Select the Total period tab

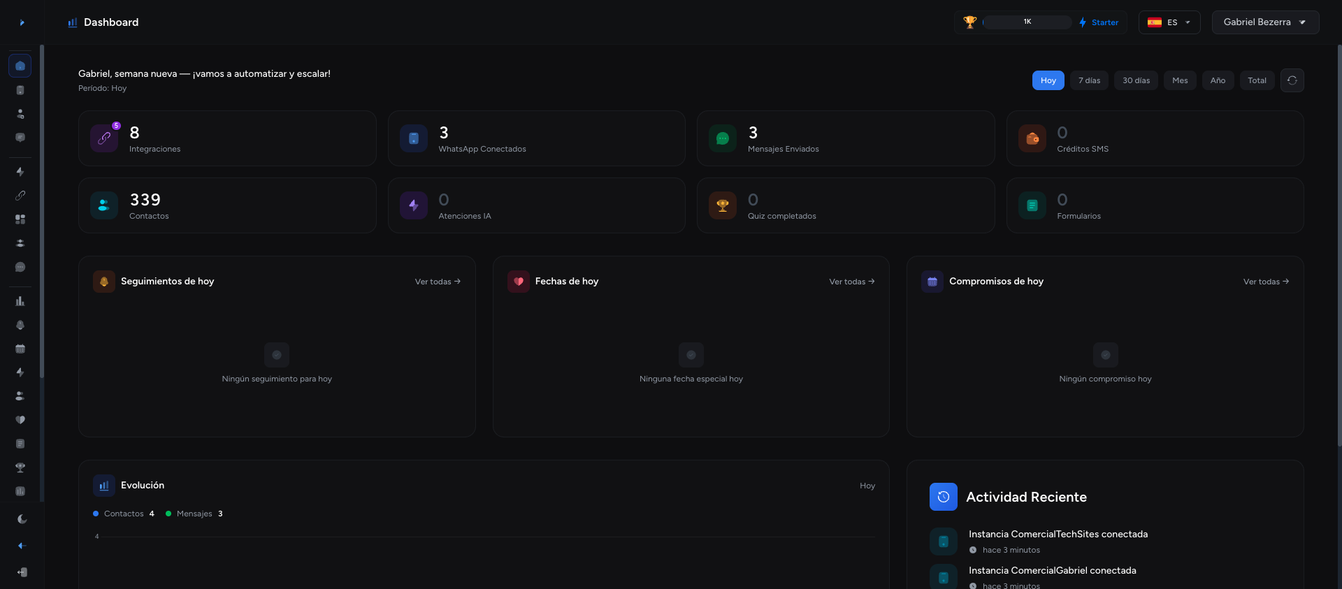[x=1257, y=80]
